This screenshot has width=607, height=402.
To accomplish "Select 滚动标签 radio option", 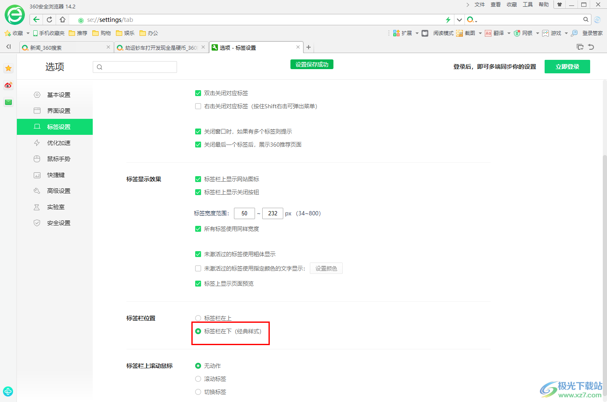I will [x=198, y=379].
